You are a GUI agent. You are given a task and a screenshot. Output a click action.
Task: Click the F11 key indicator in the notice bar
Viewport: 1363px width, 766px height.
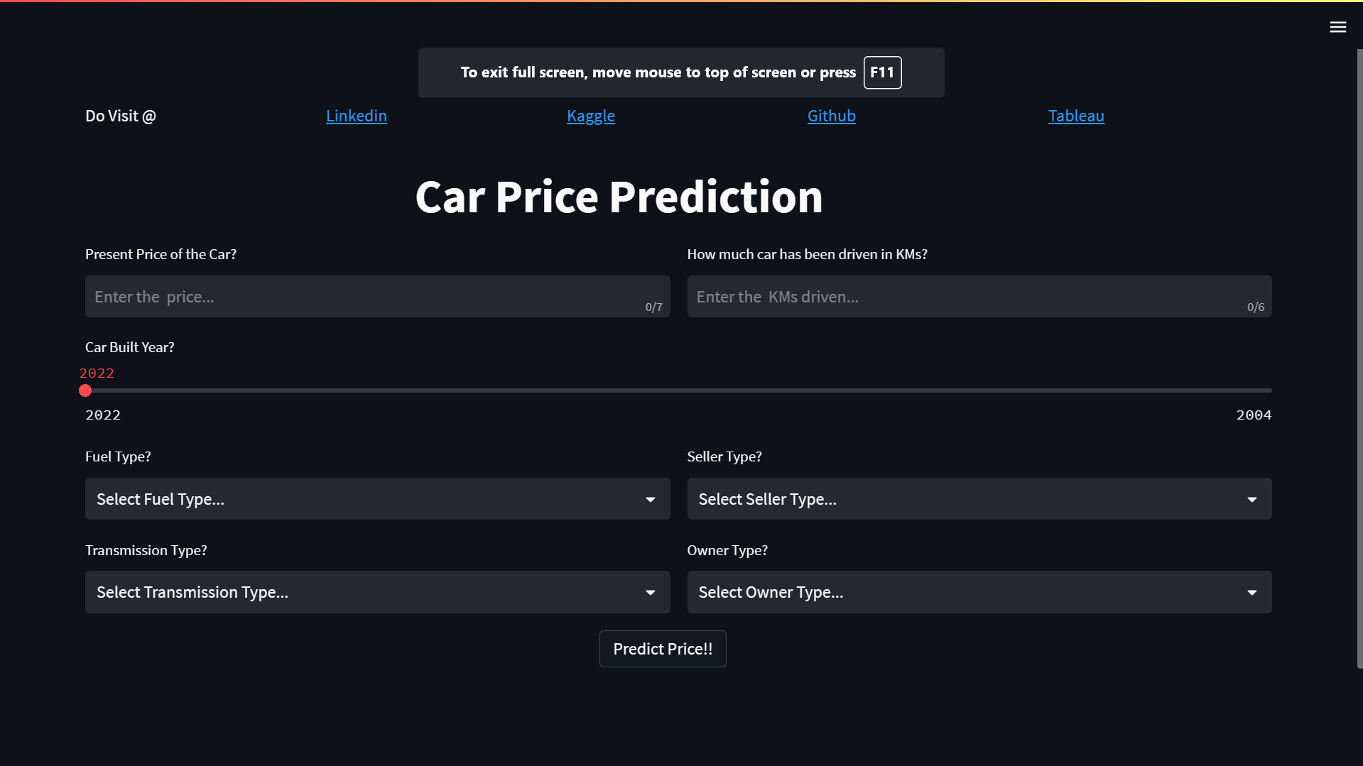pyautogui.click(x=882, y=72)
